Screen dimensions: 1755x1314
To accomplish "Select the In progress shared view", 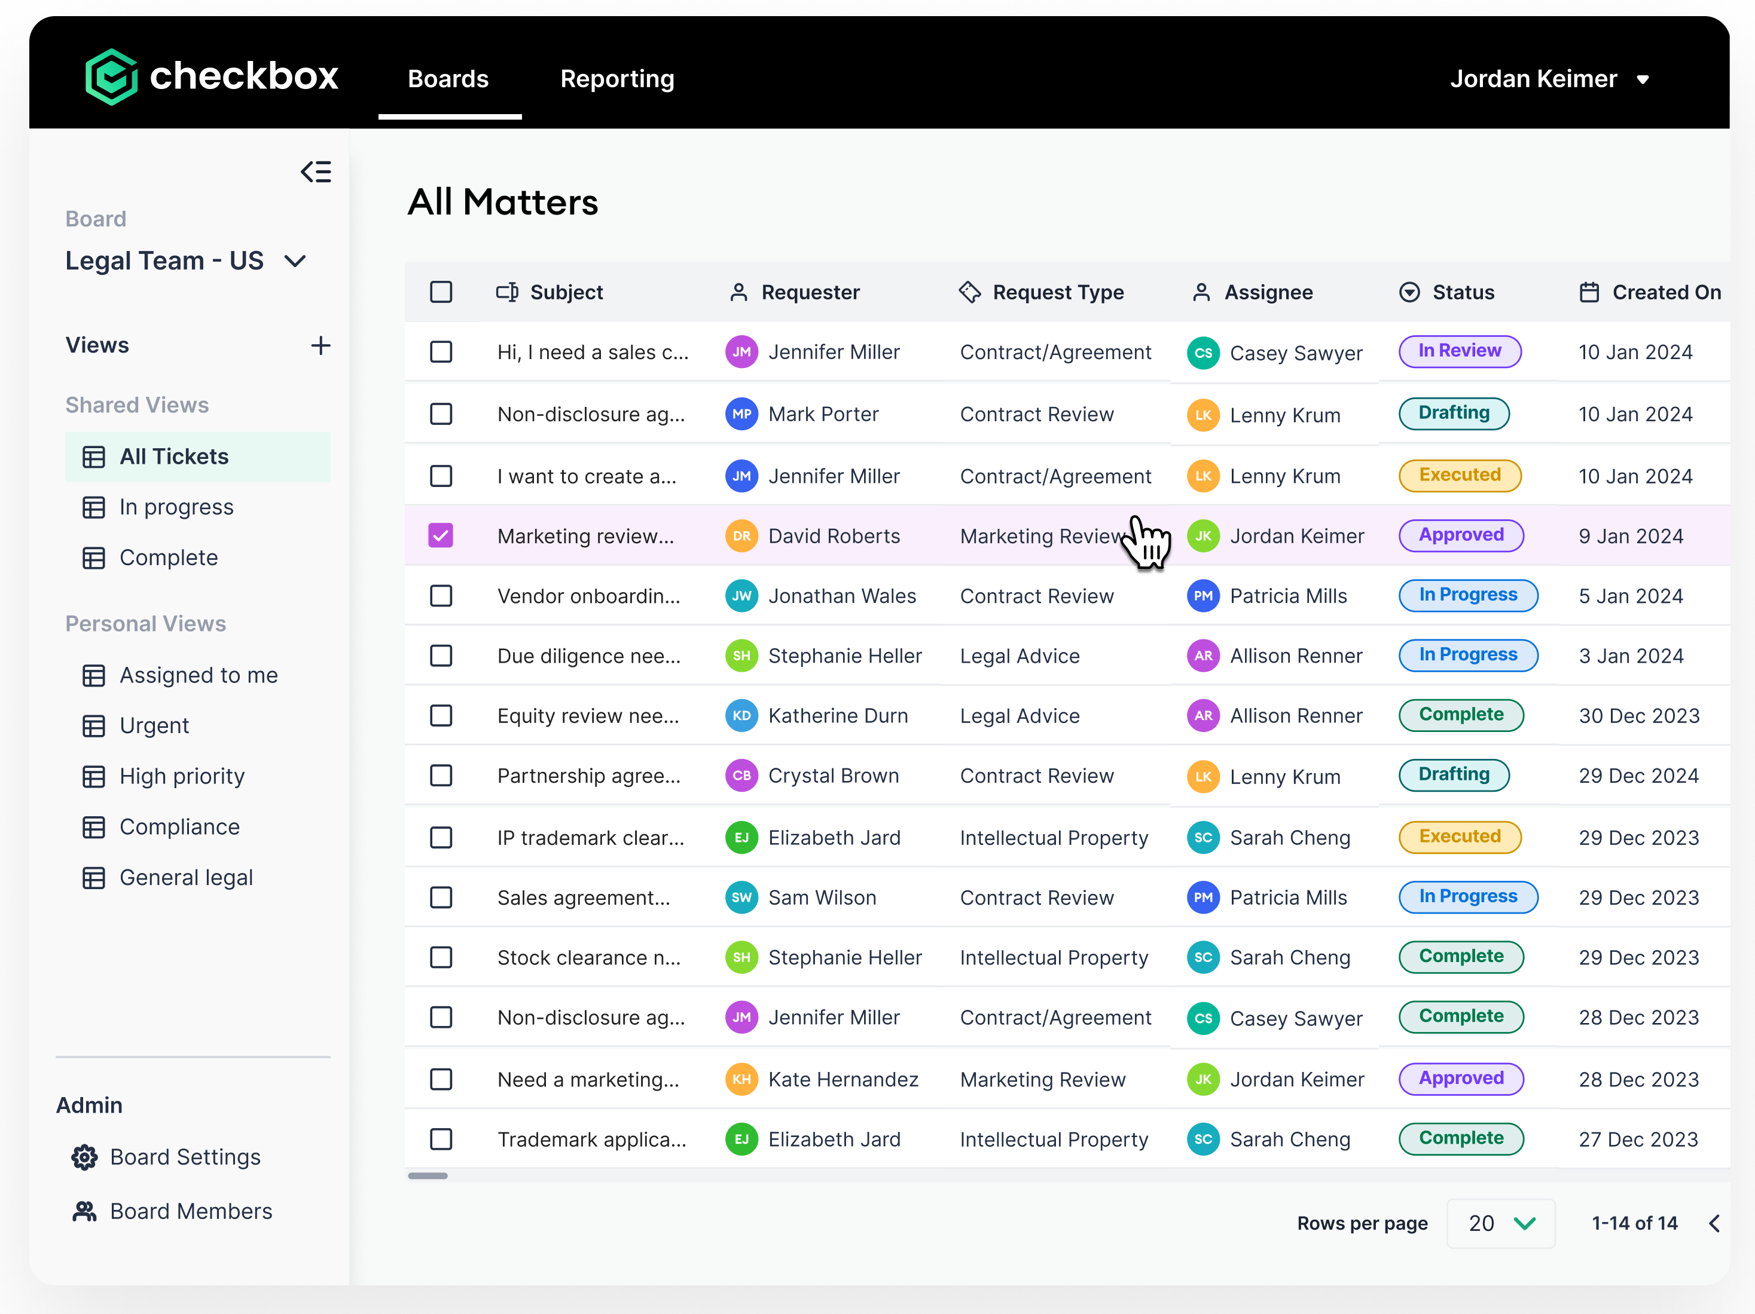I will coord(176,507).
